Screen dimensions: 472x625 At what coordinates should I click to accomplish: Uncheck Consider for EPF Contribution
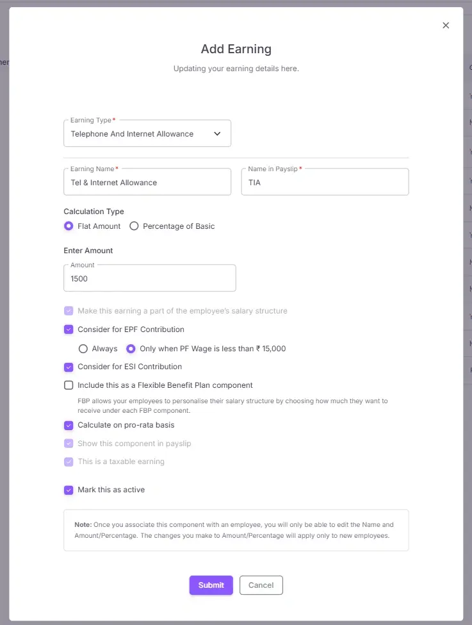69,329
